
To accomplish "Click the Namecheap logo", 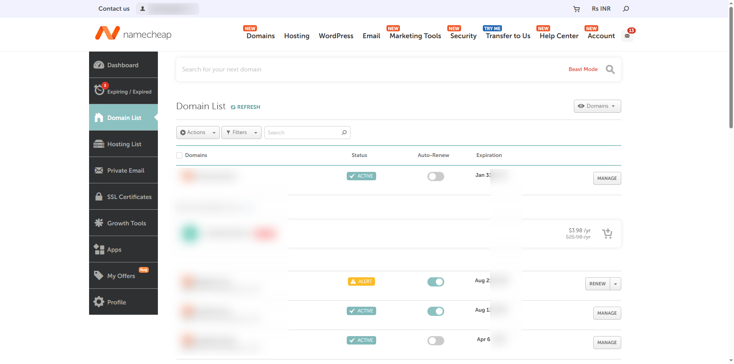I will pyautogui.click(x=133, y=34).
